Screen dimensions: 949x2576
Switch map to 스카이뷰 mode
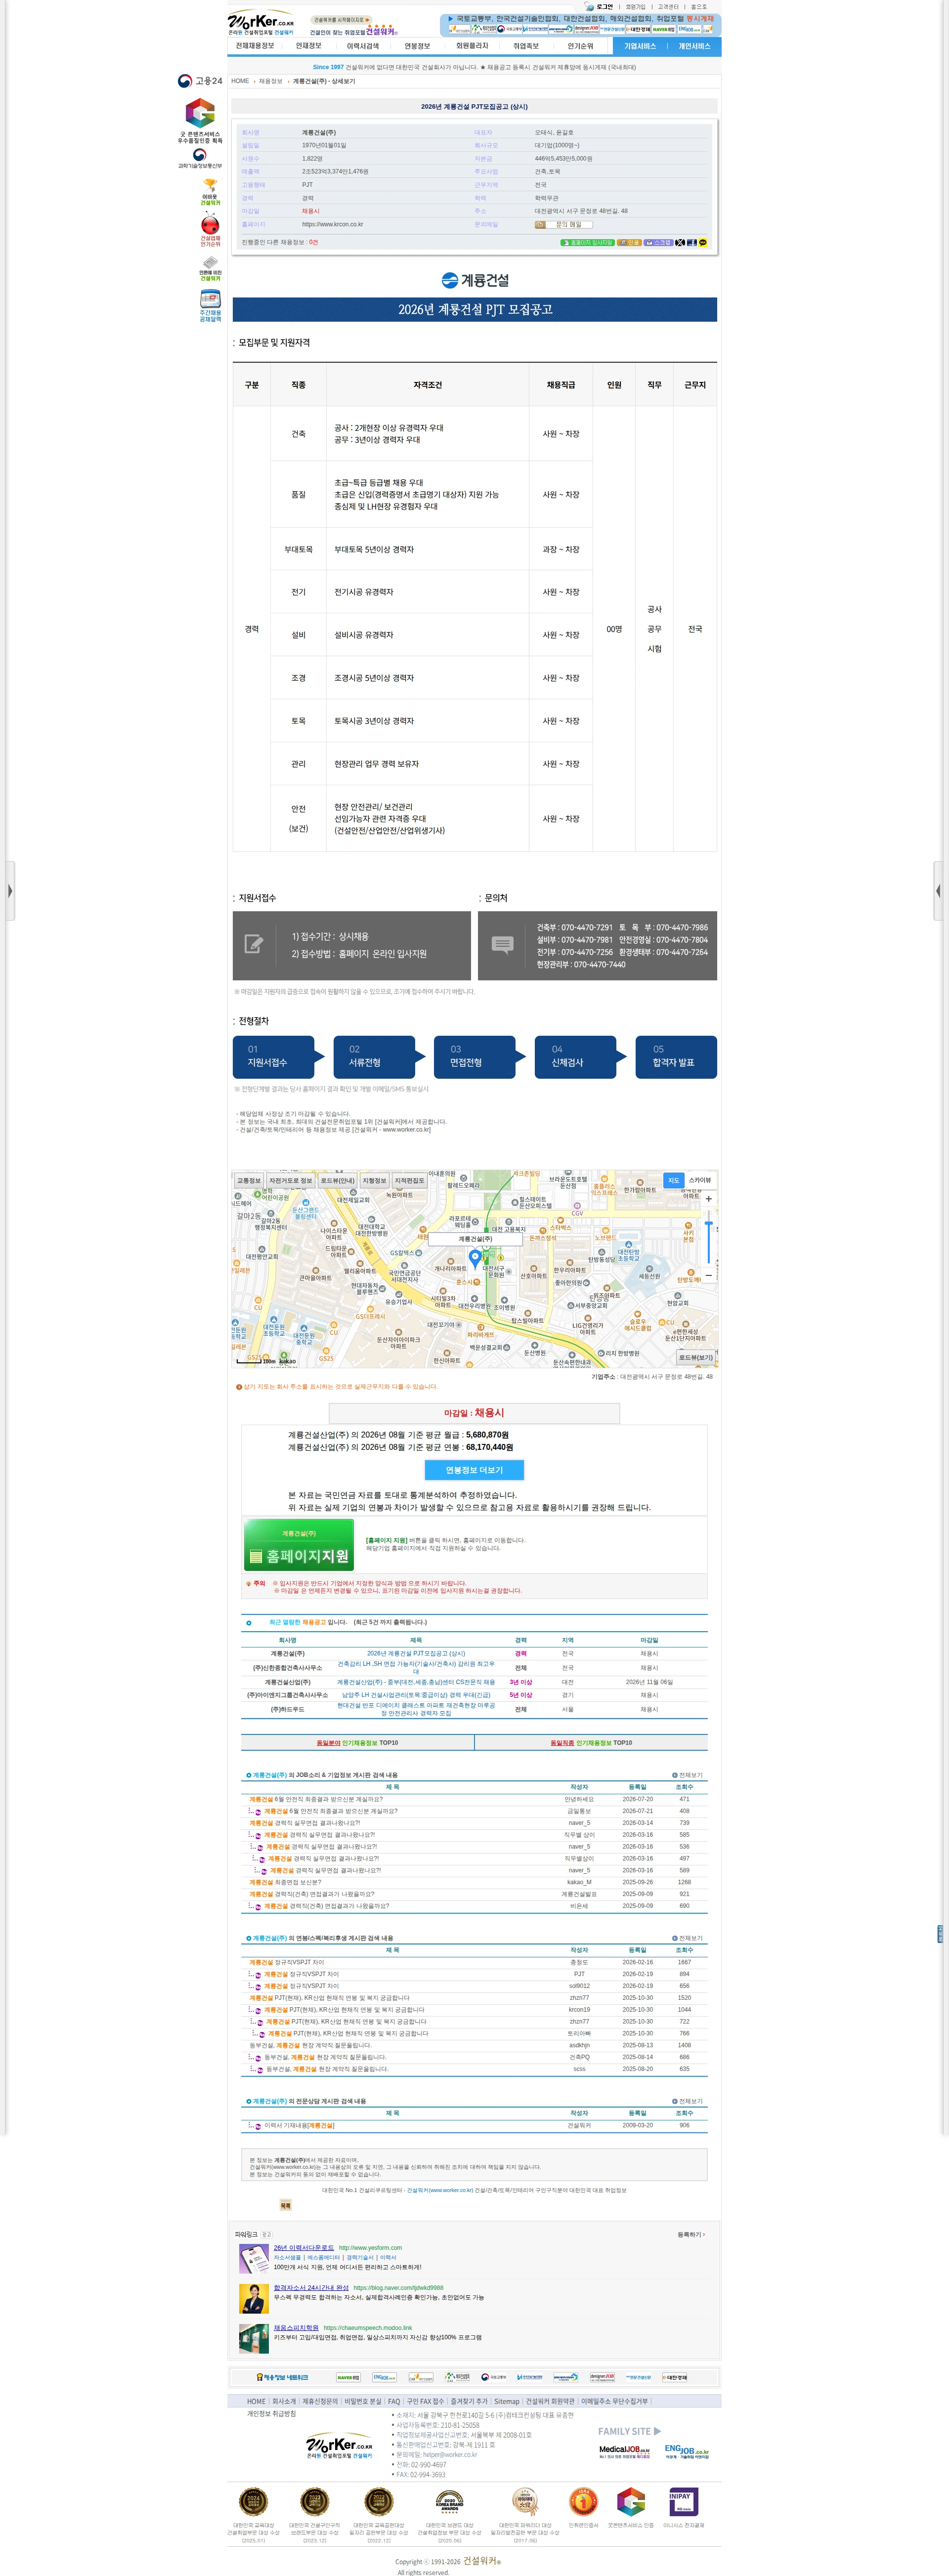point(700,1180)
